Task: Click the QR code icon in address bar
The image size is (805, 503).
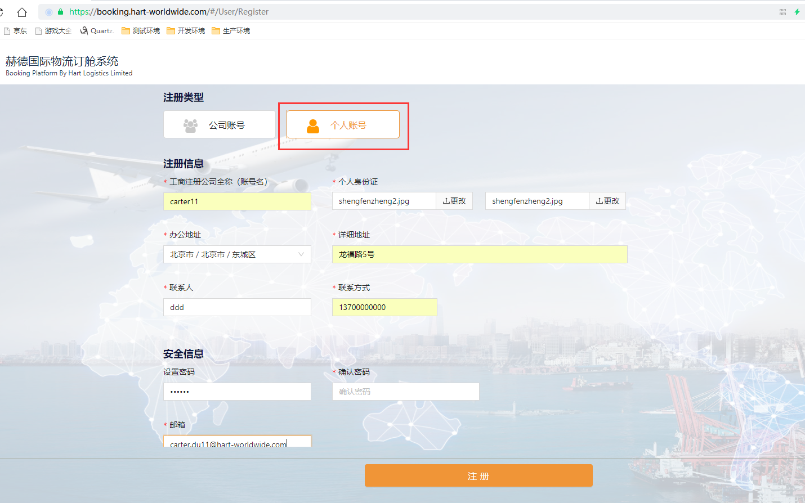Action: coord(782,12)
